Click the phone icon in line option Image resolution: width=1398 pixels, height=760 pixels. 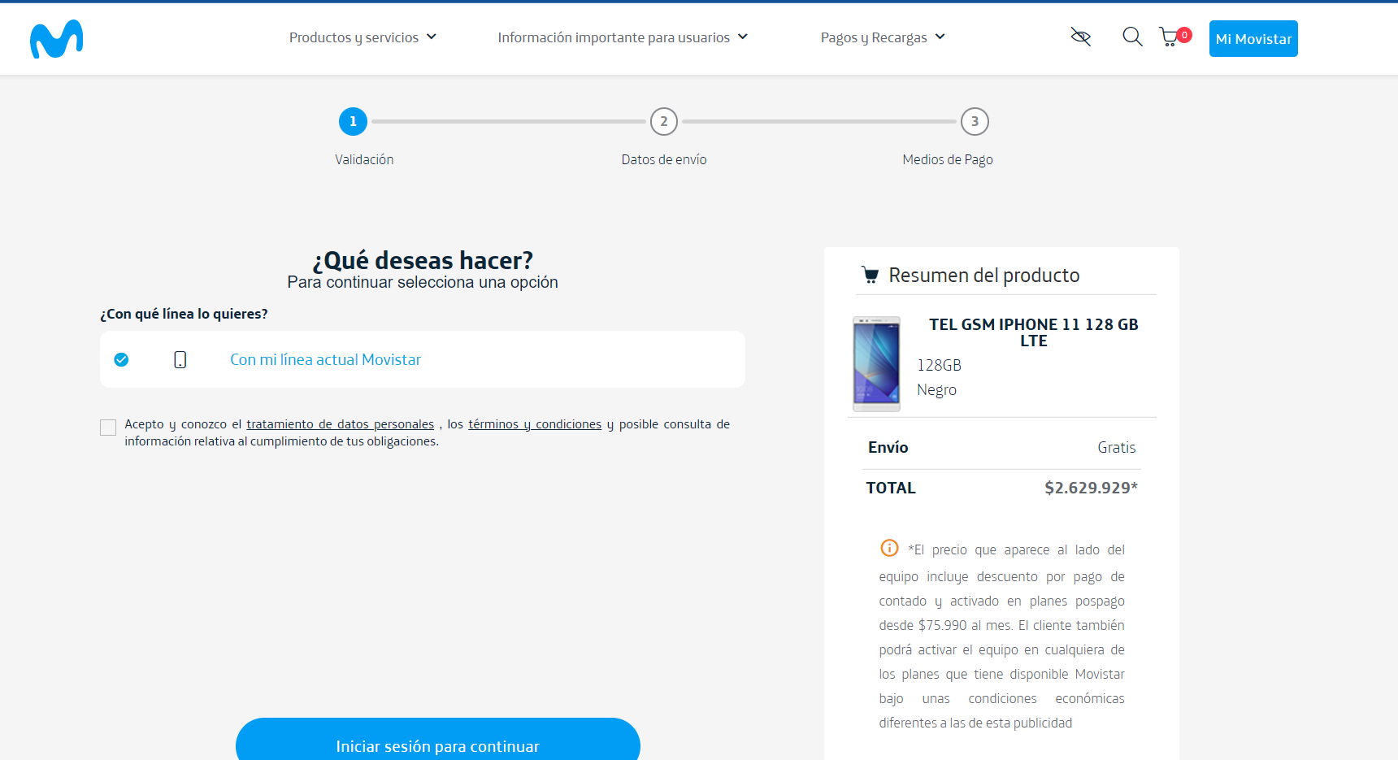tap(180, 359)
